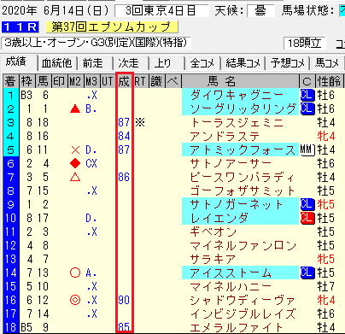Switch to the 血統他 tab
The height and width of the screenshot is (334, 345).
[57, 63]
